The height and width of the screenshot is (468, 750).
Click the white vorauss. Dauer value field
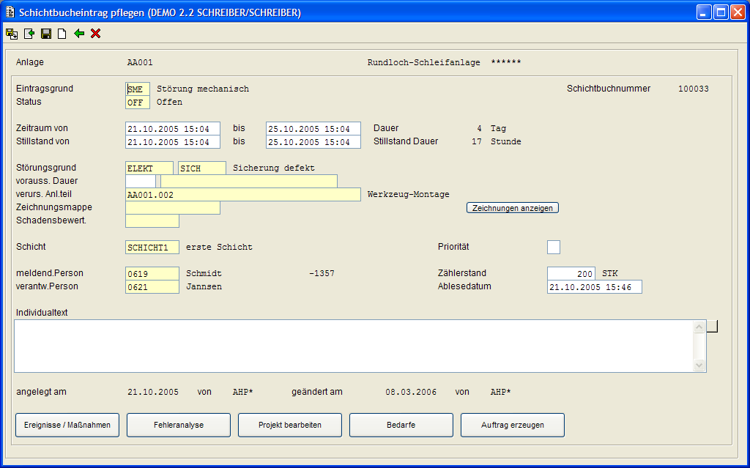tap(141, 182)
